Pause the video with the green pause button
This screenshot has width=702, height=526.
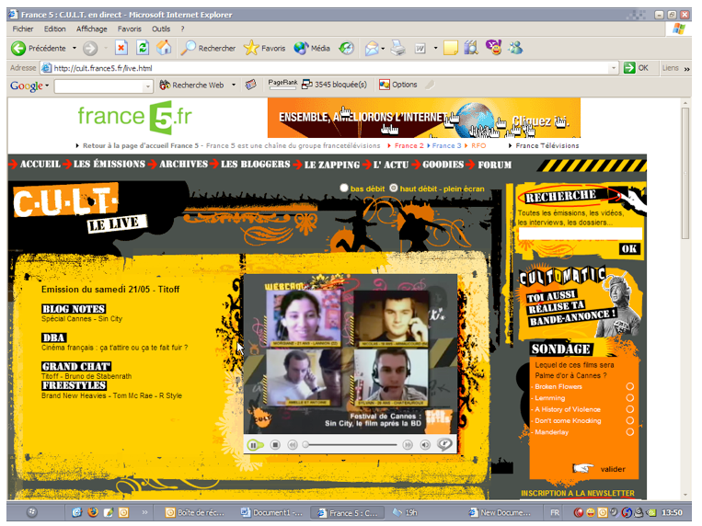click(x=253, y=445)
